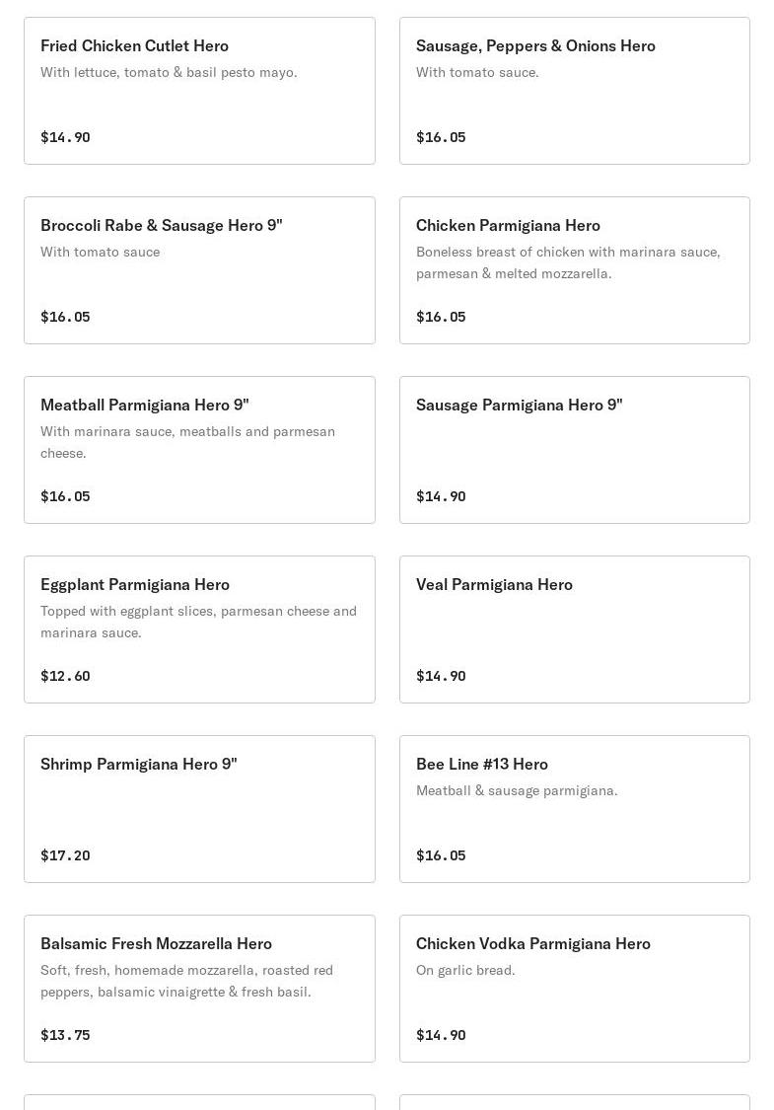
Task: Click 'On garlic bread.' description text
Action: [x=465, y=970]
